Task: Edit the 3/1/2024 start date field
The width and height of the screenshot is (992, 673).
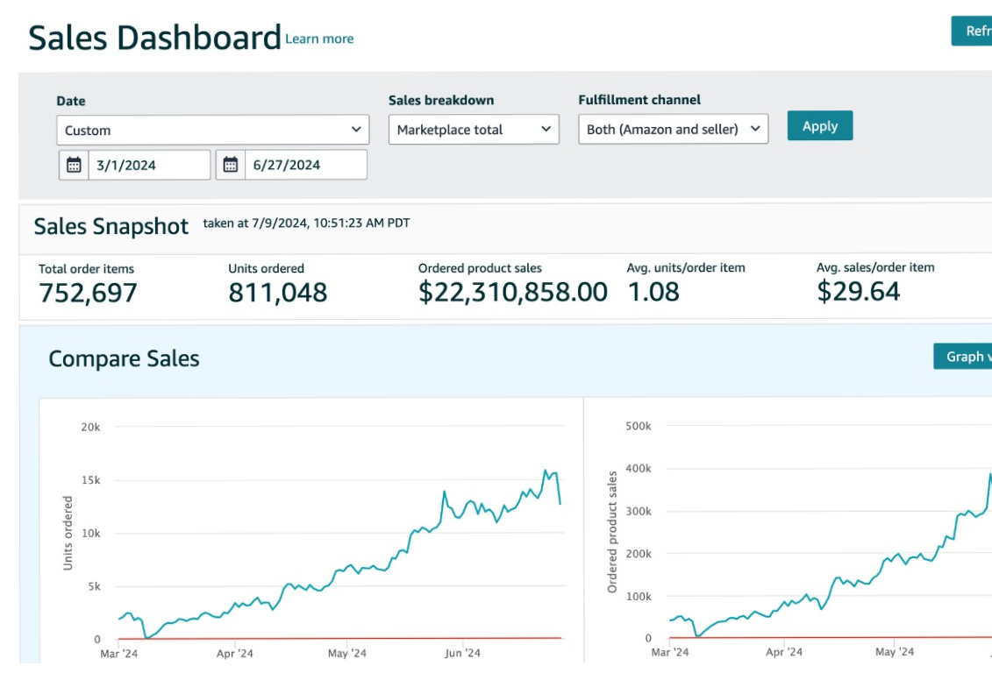Action: [x=149, y=165]
